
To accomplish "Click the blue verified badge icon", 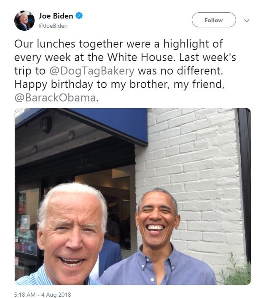I will coord(79,16).
